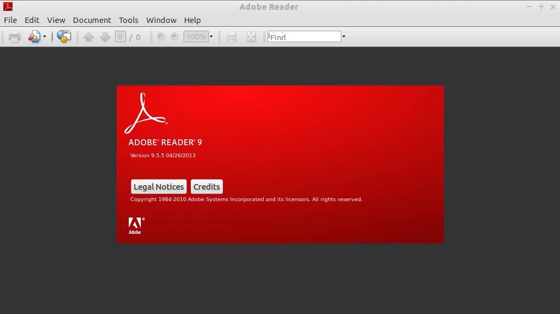Open the Window menu
The height and width of the screenshot is (314, 560).
pos(162,20)
